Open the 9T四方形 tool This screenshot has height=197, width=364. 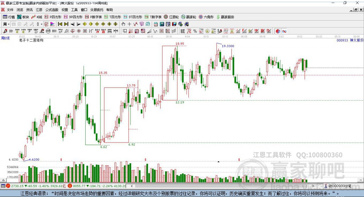click(133, 17)
